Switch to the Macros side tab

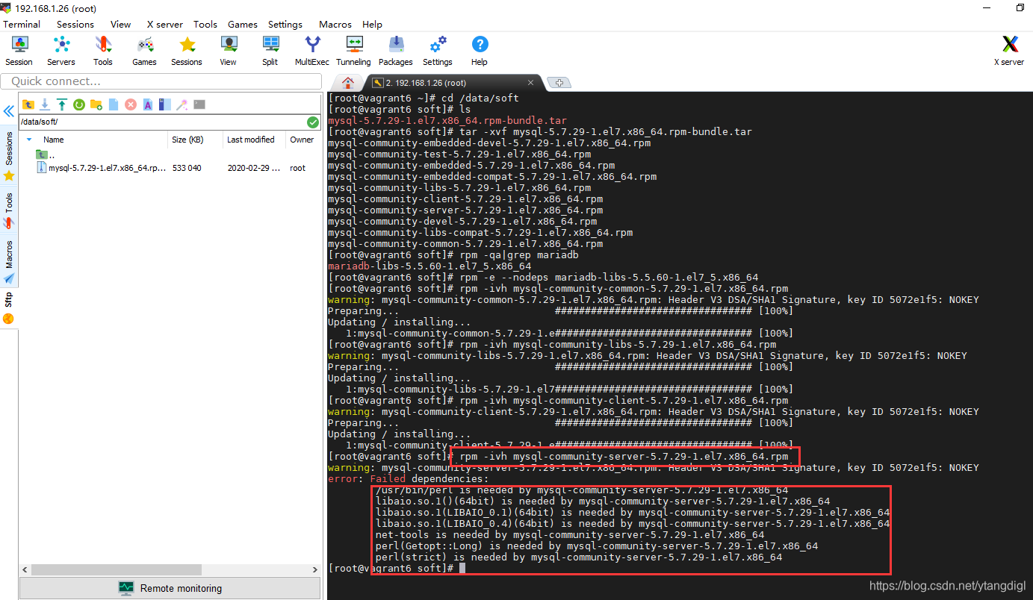pyautogui.click(x=9, y=261)
